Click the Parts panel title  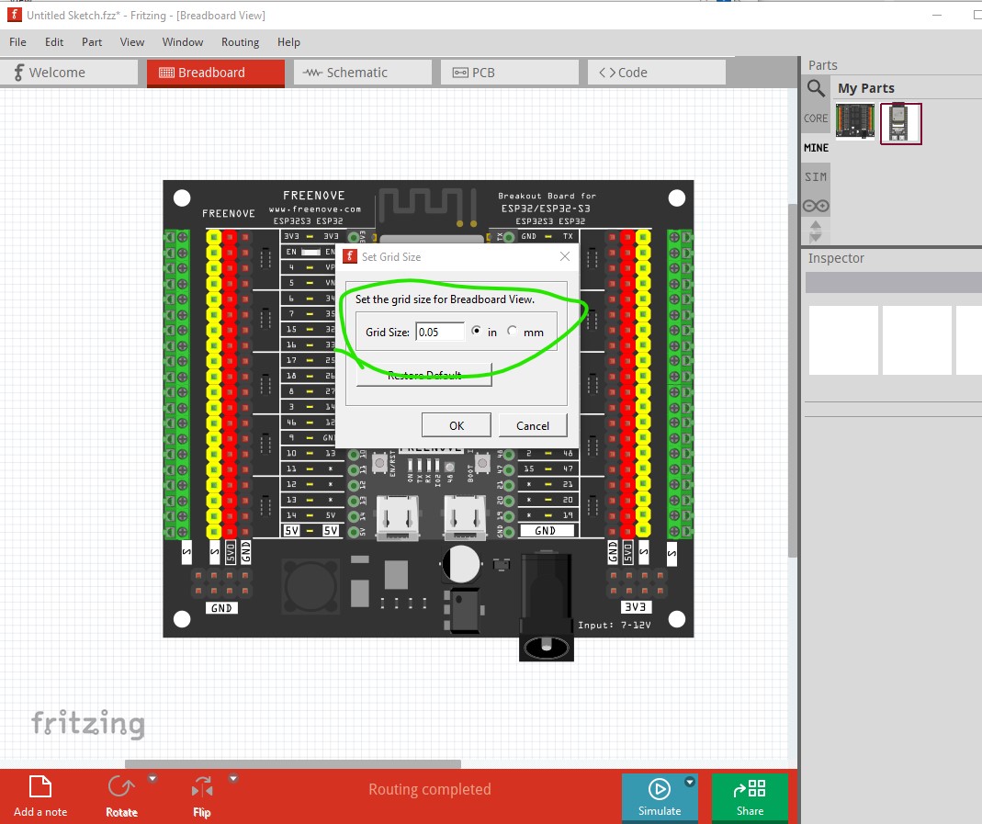[x=822, y=65]
